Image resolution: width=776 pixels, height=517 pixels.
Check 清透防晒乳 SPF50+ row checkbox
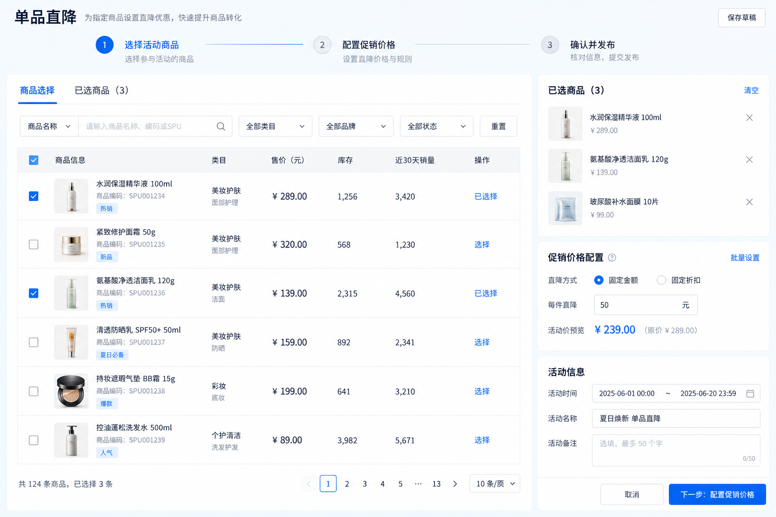click(33, 342)
